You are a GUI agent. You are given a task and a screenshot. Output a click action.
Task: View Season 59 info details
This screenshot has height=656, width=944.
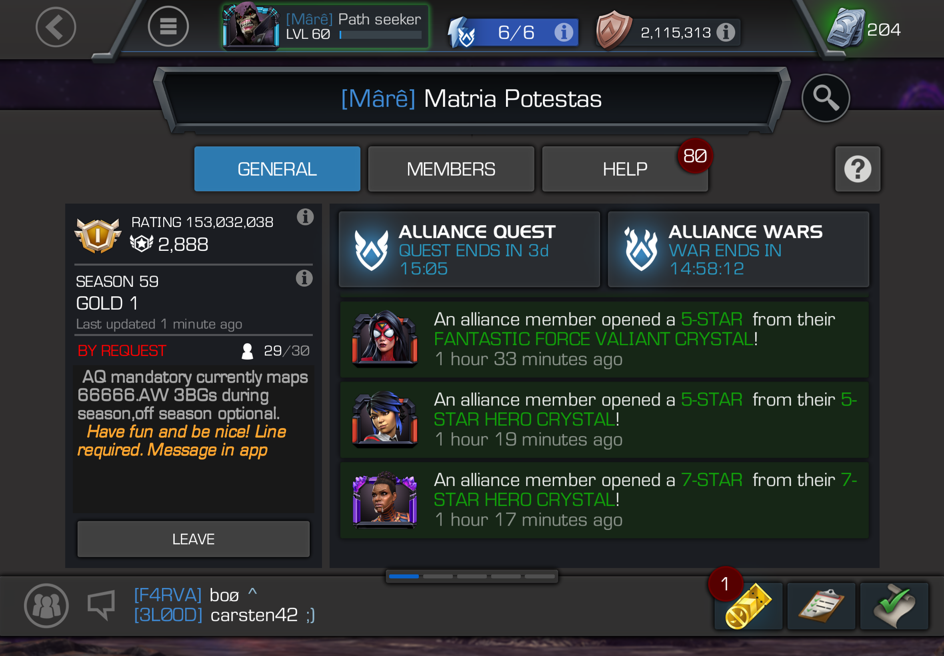304,279
